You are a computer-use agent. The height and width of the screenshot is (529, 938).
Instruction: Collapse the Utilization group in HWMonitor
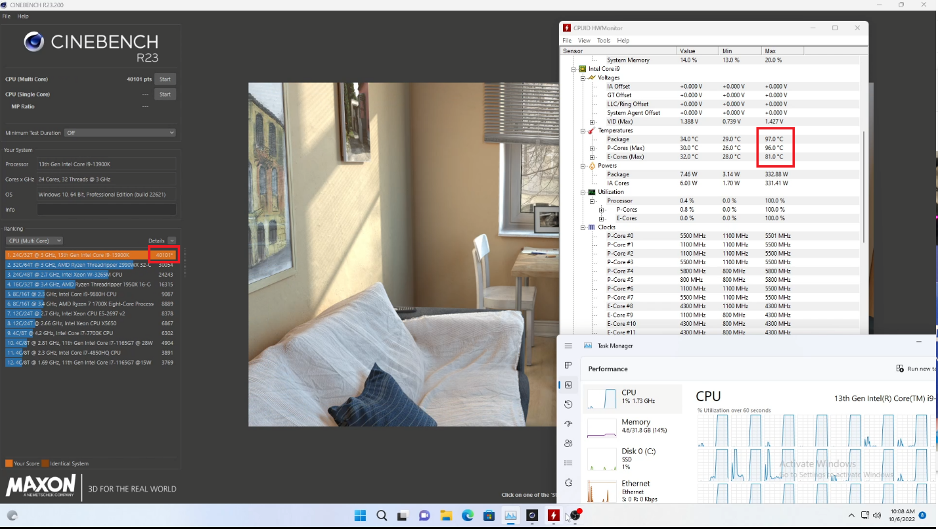tap(583, 192)
